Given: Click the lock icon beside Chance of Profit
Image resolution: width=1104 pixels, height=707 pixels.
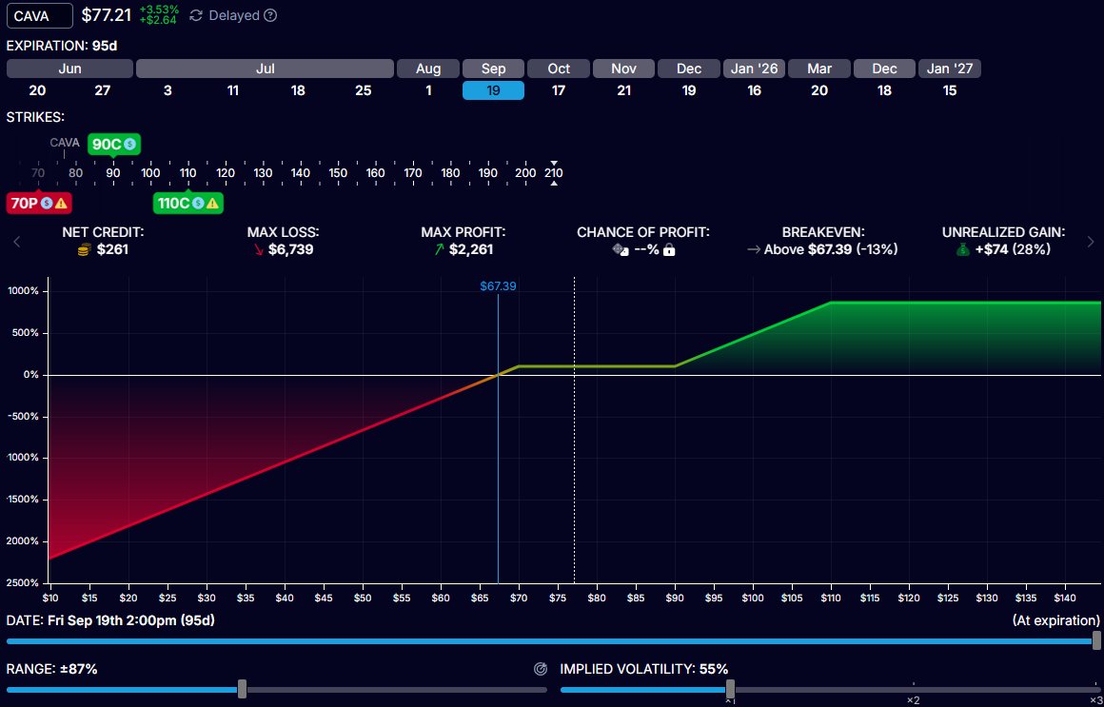Looking at the screenshot, I should point(671,247).
